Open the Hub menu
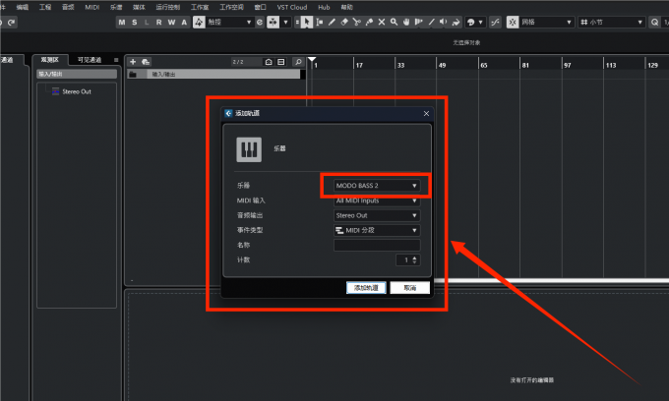Image resolution: width=669 pixels, height=401 pixels. [x=324, y=7]
